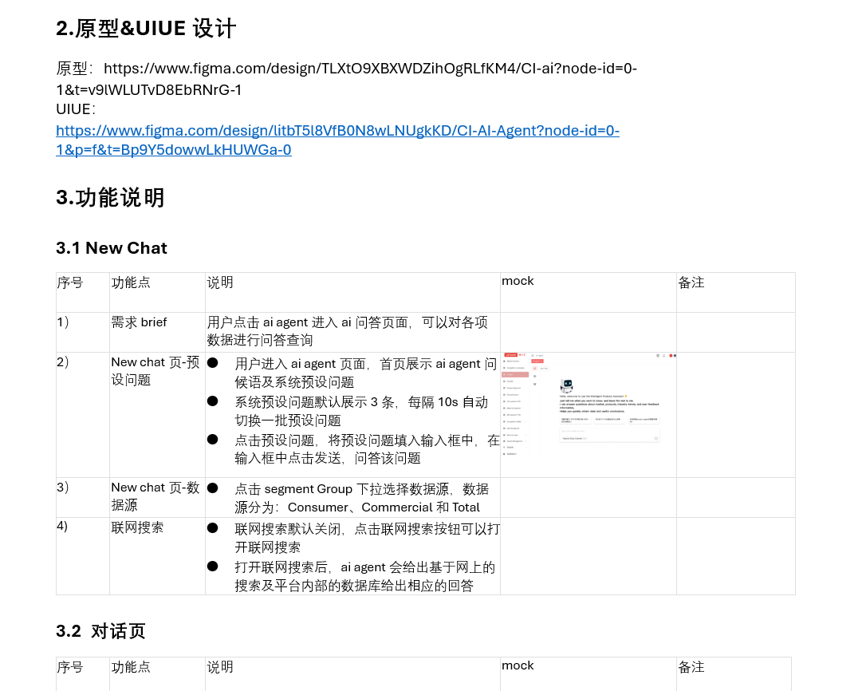Click the "3.2 对话页" heading
Image resolution: width=866 pixels, height=691 pixels.
100,631
